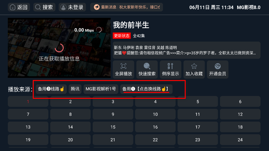
Task: Add the show with 加入收藏 star
Action: point(194,70)
